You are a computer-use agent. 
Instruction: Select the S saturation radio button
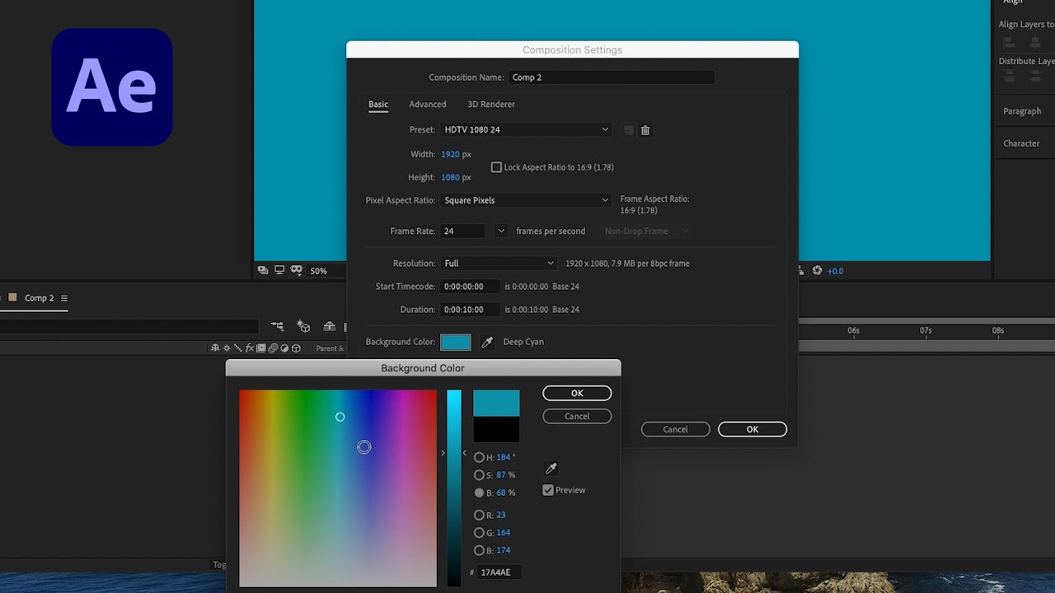pyautogui.click(x=479, y=475)
